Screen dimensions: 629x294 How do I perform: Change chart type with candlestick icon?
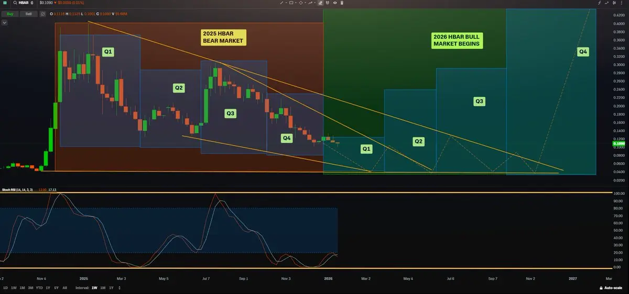614,3
